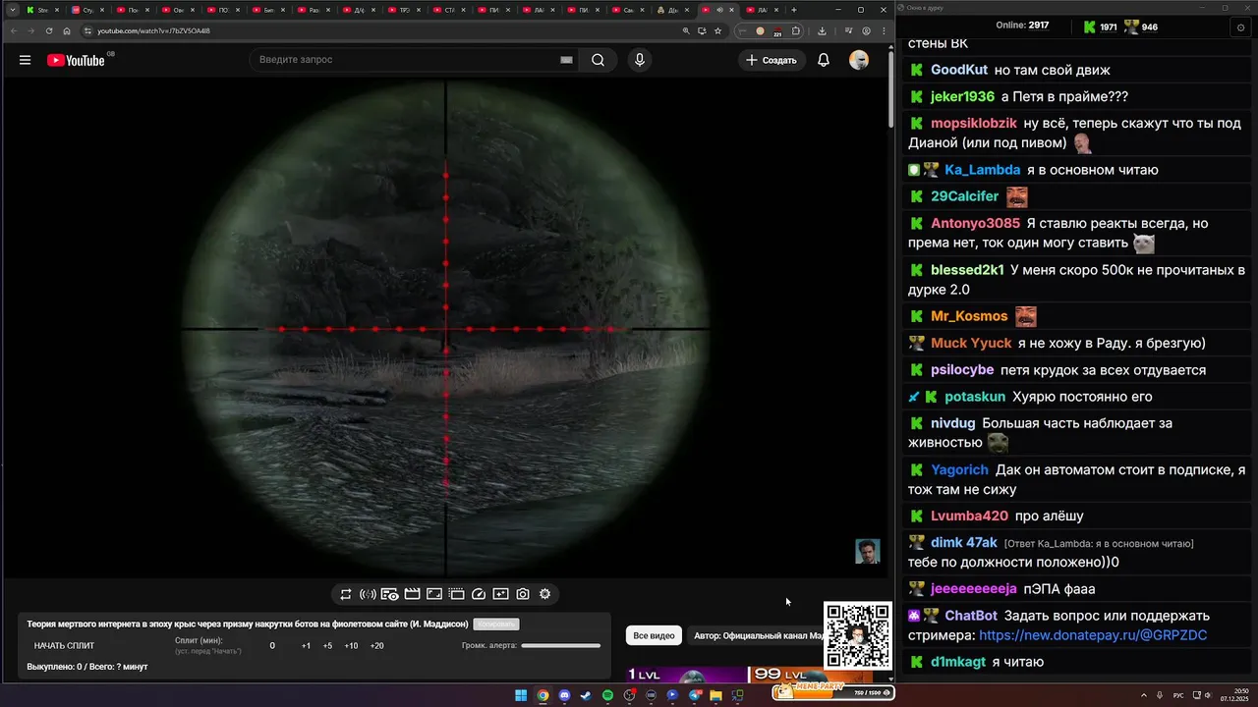Toggle the loop icon in player toolbar
1258x707 pixels.
click(346, 594)
